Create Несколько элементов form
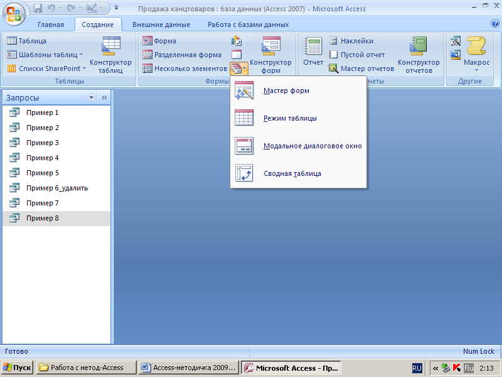Viewport: 502px width, 377px height. pyautogui.click(x=184, y=68)
